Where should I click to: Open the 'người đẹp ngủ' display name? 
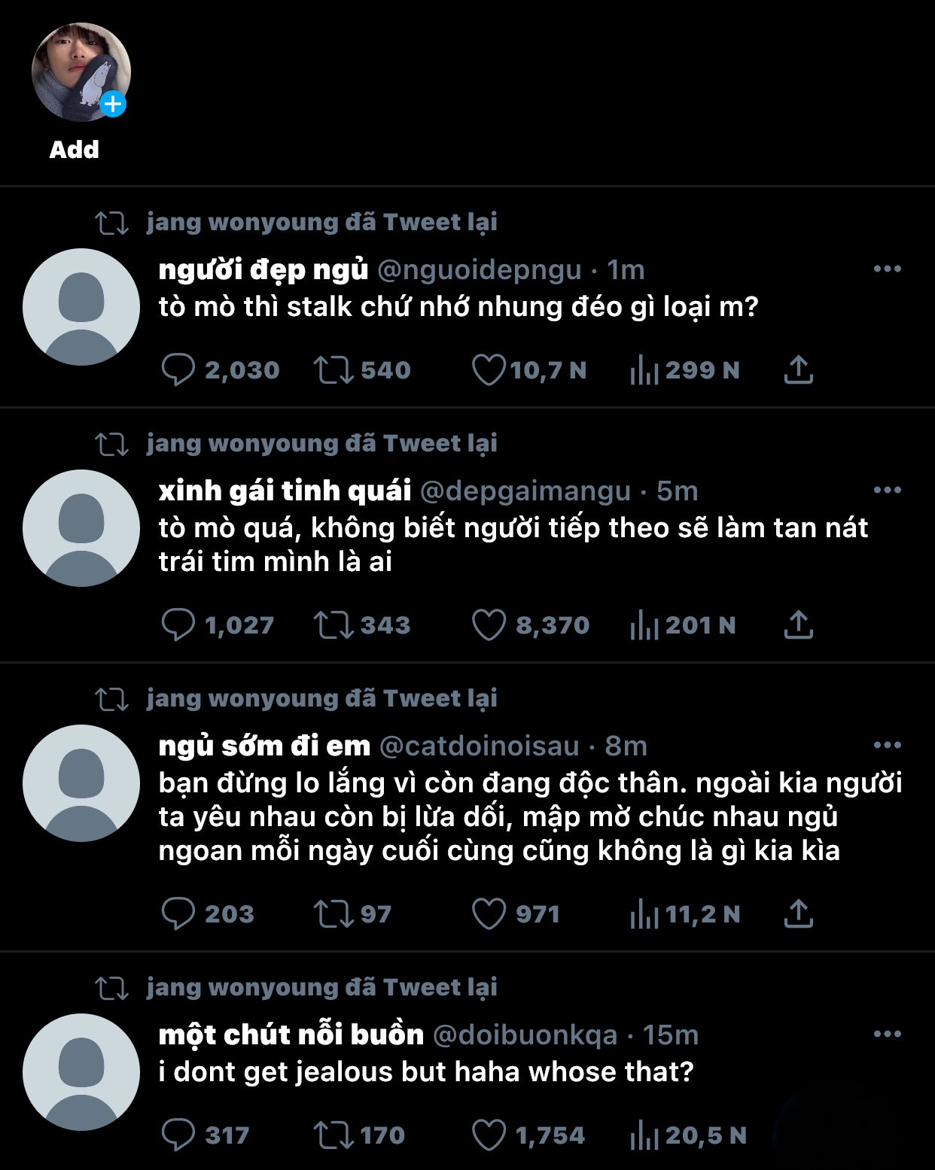point(263,269)
